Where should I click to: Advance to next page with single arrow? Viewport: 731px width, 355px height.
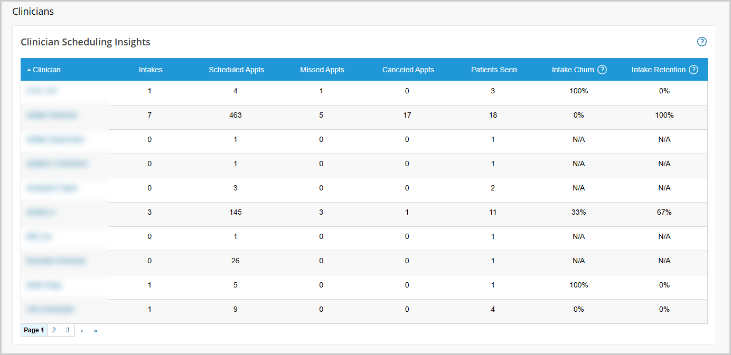[81, 330]
